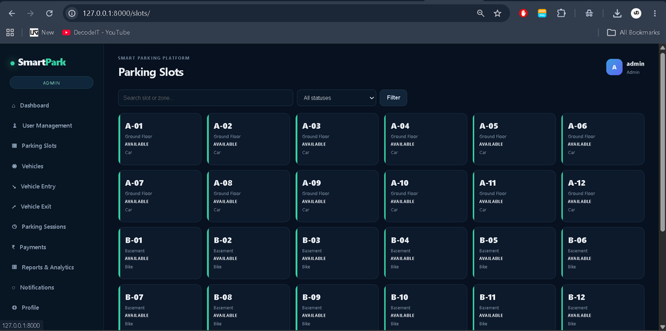The height and width of the screenshot is (331, 666).
Task: Click the incognito spy icon in the toolbar
Action: tap(589, 14)
